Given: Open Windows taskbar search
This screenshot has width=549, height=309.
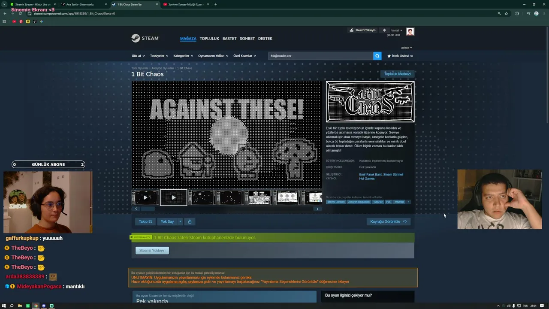Looking at the screenshot, I should (12, 306).
